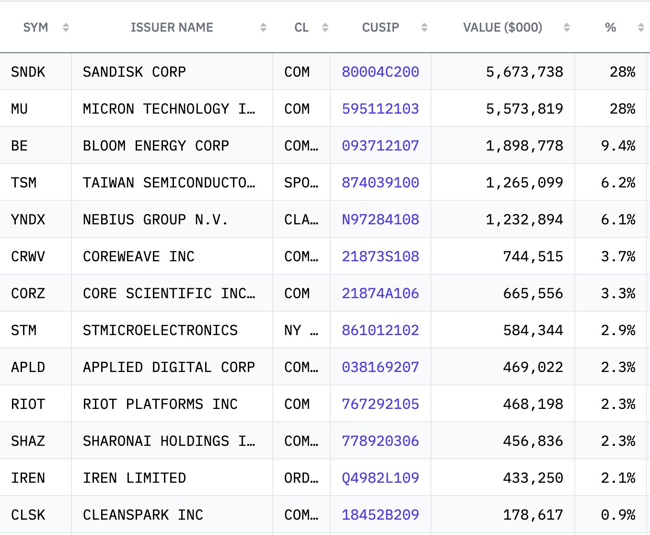Follow the 778920306 CUSIP link

[x=381, y=441]
